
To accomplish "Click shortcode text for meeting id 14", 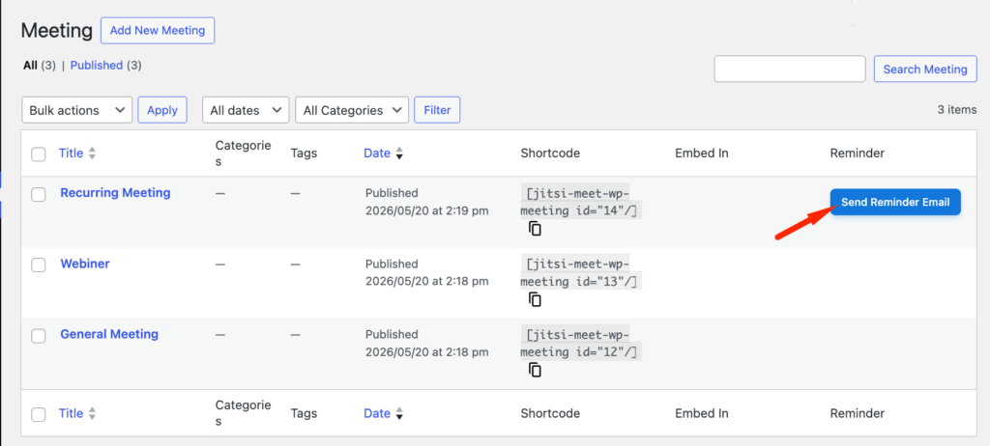I will pos(581,202).
